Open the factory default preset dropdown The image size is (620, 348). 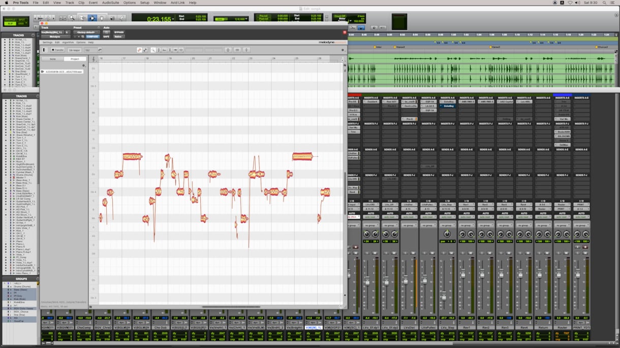click(x=86, y=32)
